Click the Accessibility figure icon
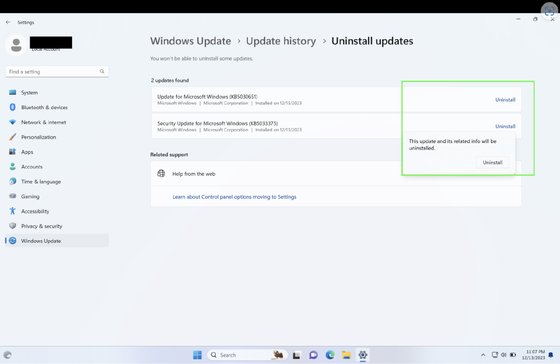560x364 pixels. 12,211
